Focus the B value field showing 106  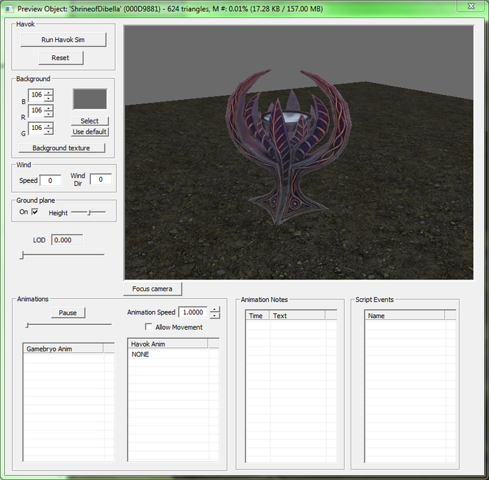[x=36, y=95]
